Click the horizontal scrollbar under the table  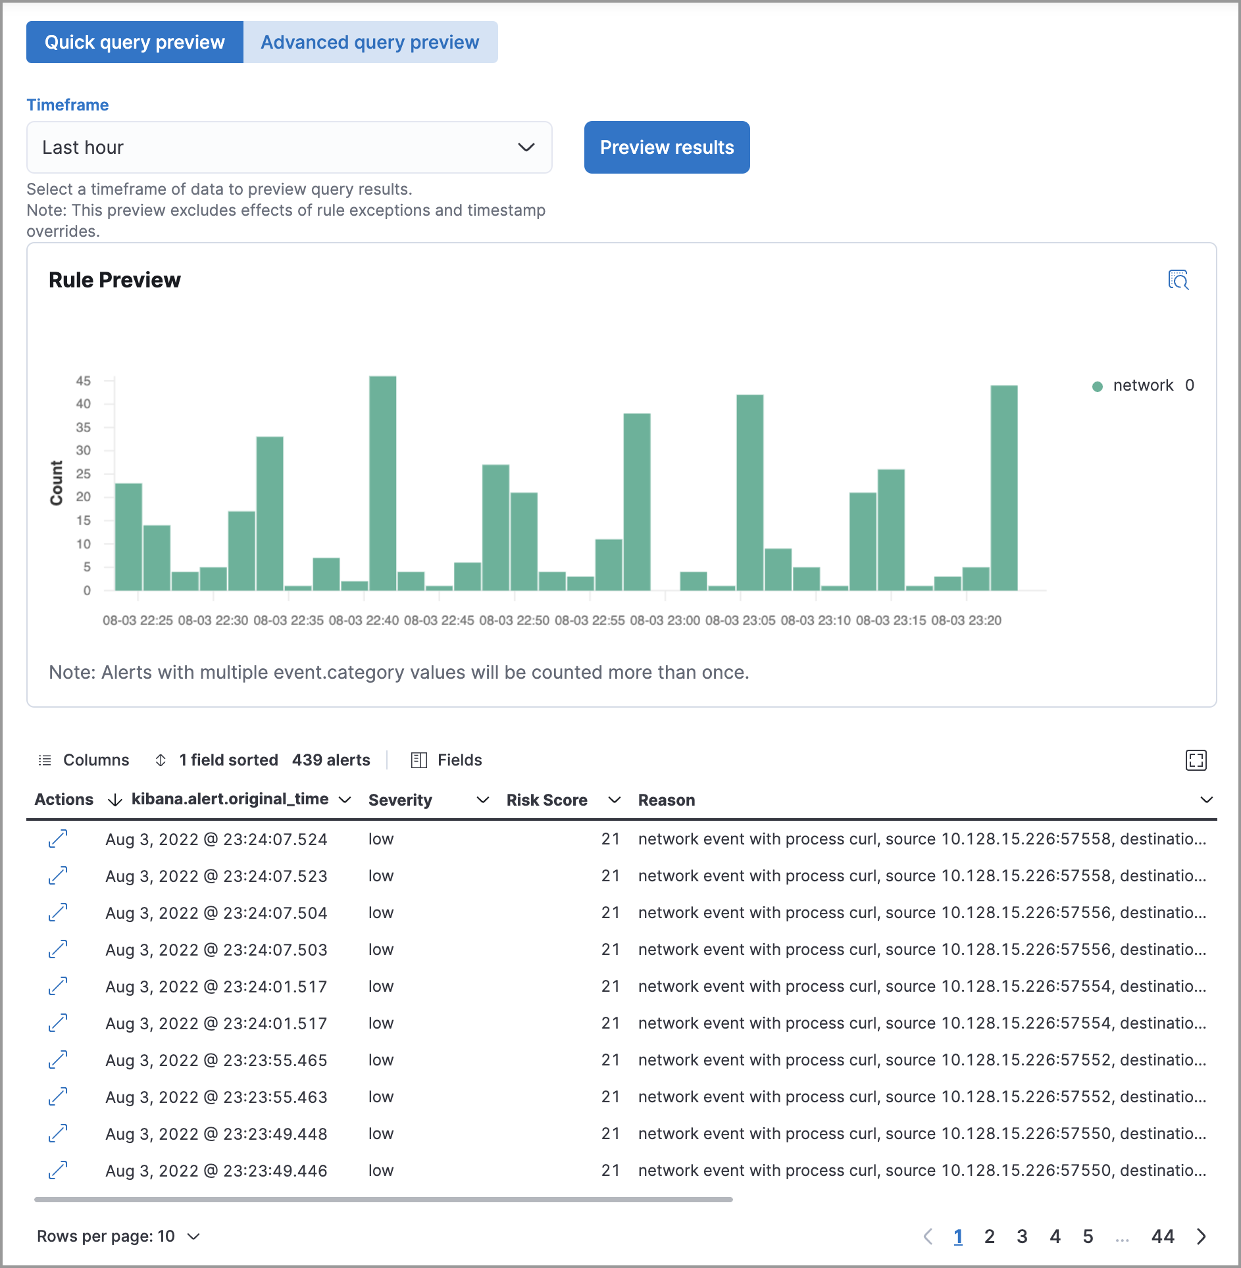(383, 1200)
